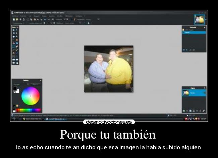Click the fast forward button in the Historial
Screen dimensions: 218x158
pyautogui.click(x=194, y=50)
